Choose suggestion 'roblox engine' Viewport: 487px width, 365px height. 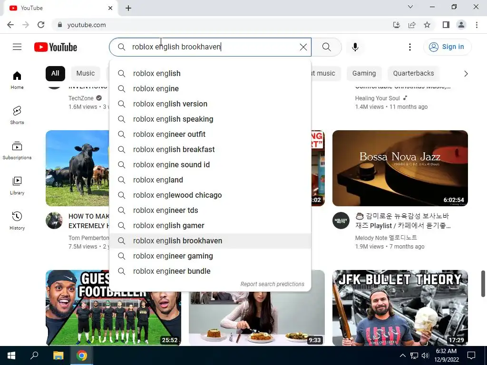tap(210, 89)
